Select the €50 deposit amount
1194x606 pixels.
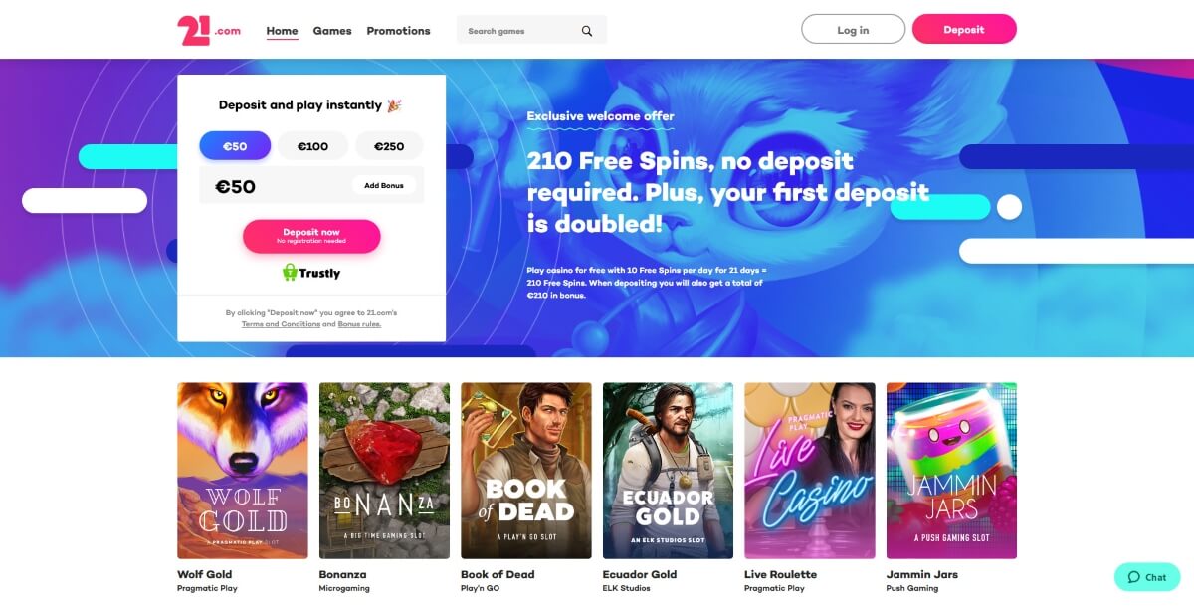point(235,146)
